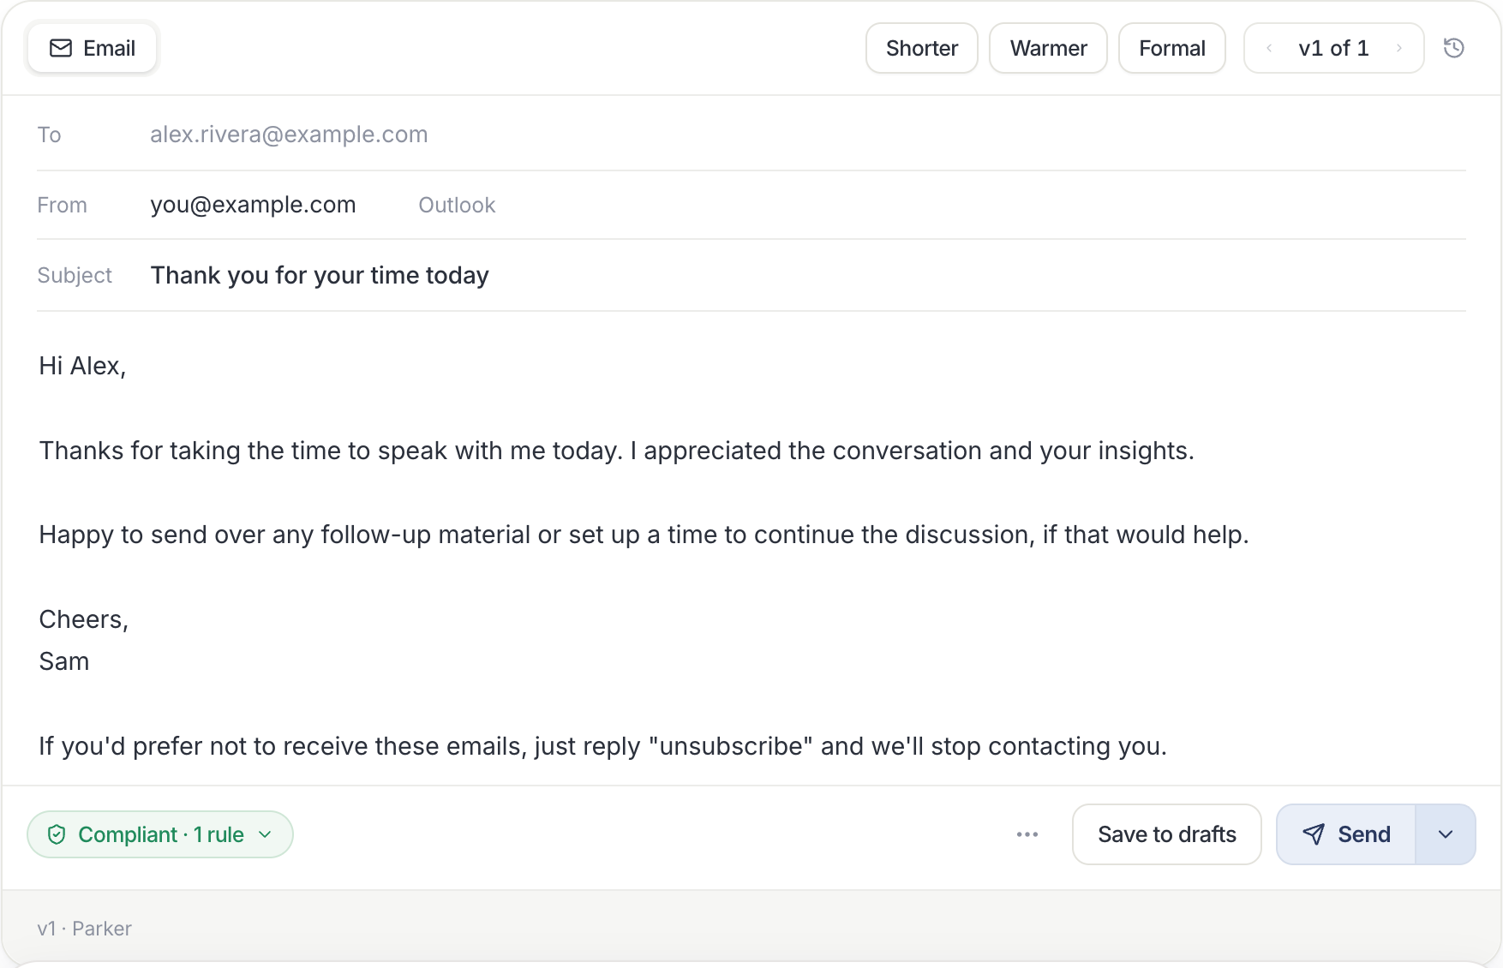Image resolution: width=1503 pixels, height=968 pixels.
Task: Click the From address you@example.com
Action: [x=253, y=205]
